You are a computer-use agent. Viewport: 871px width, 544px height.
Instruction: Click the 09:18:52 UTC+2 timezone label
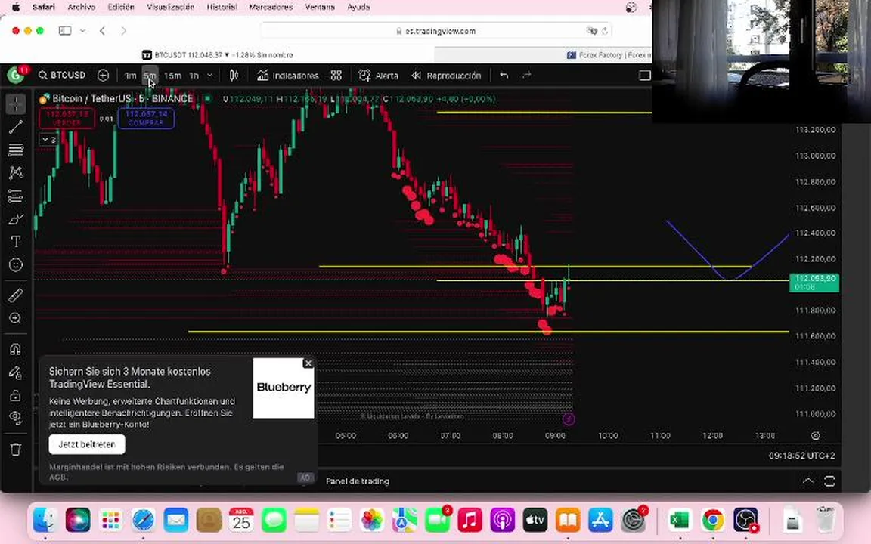coord(801,456)
